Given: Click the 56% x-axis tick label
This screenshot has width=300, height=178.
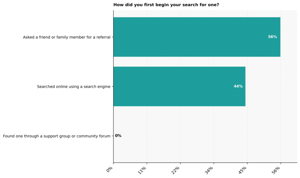Looking at the screenshot, I should (x=276, y=170).
